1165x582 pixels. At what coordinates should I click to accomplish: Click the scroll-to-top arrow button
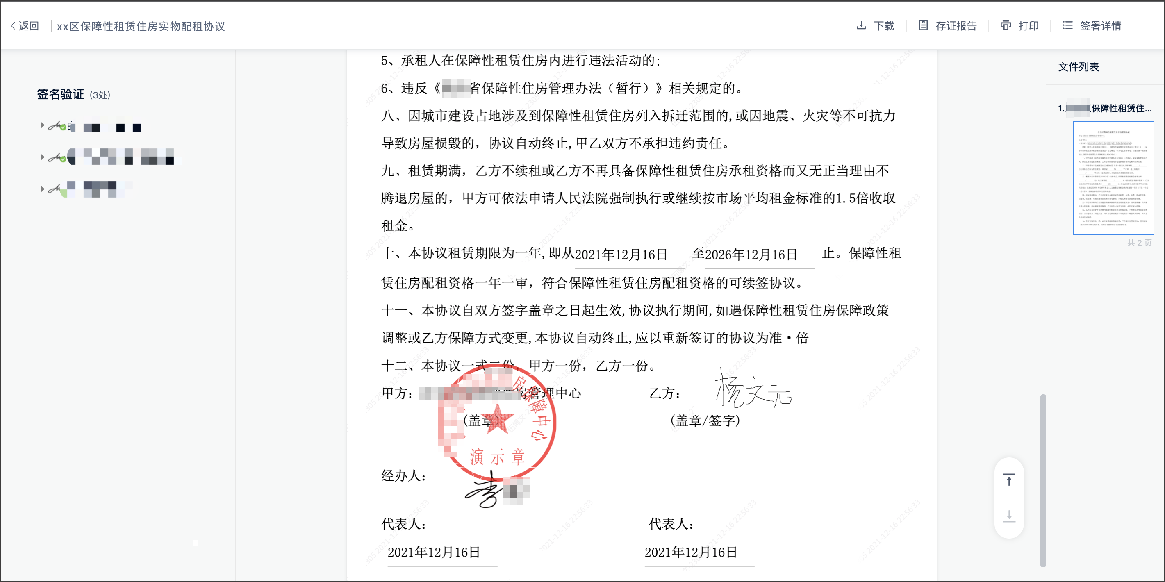1009,480
